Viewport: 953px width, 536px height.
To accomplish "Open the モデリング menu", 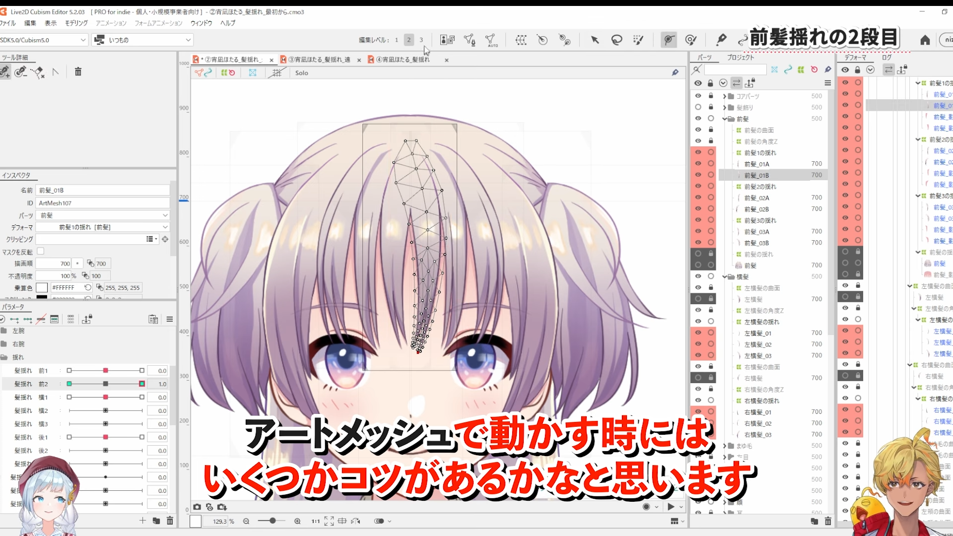I will (75, 23).
